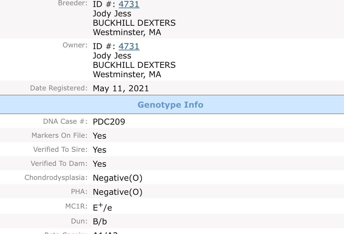344x234 pixels.
Task: Click the Markers On File Yes value
Action: click(99, 136)
